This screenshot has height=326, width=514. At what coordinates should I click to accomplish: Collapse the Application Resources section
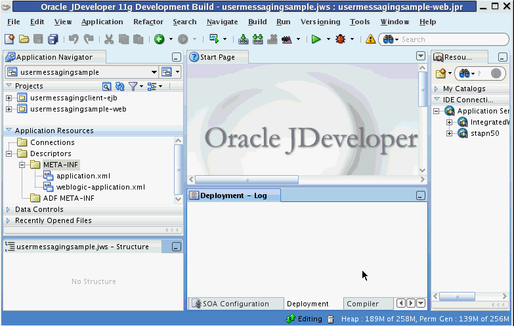click(x=9, y=131)
